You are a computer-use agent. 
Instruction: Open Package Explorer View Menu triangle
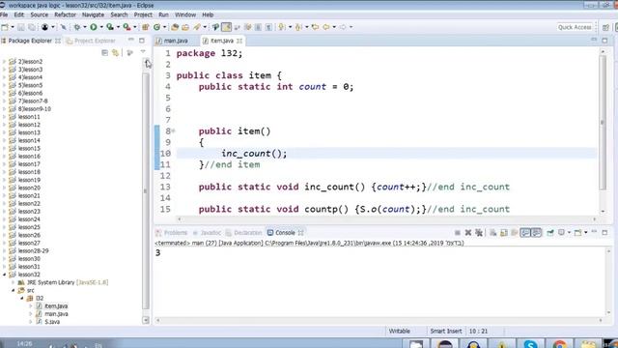(x=143, y=52)
